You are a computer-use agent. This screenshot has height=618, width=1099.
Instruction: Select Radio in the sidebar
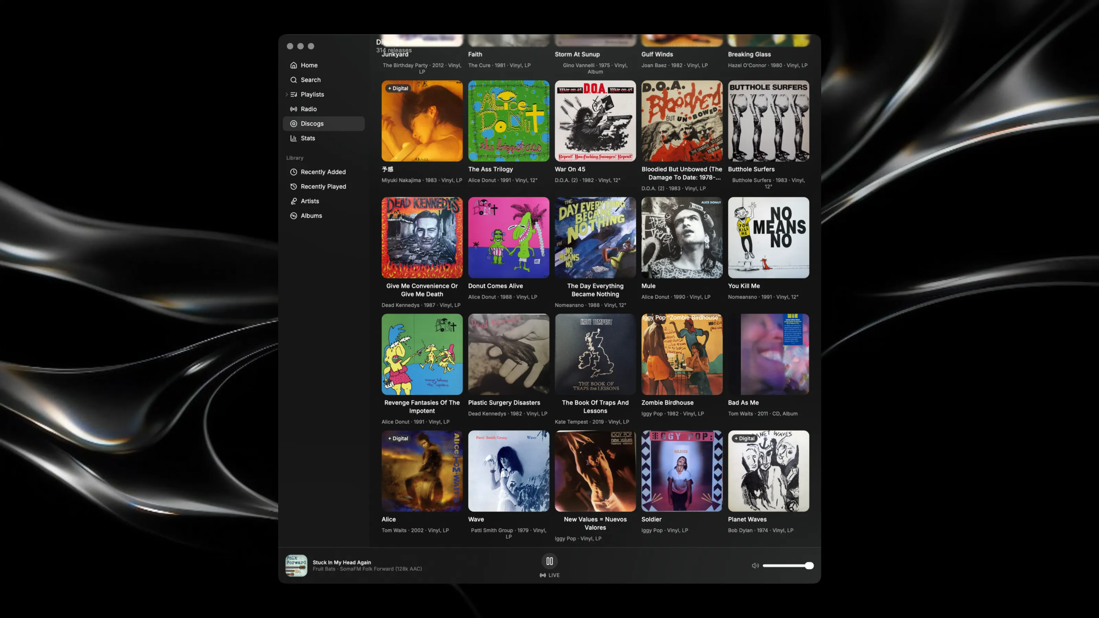pyautogui.click(x=323, y=109)
